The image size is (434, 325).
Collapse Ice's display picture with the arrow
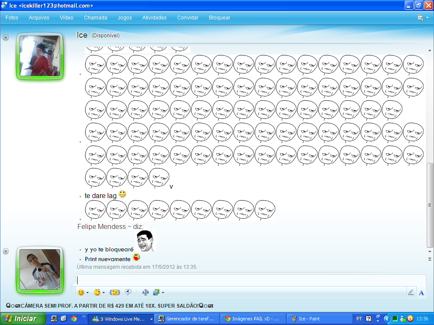[6, 37]
